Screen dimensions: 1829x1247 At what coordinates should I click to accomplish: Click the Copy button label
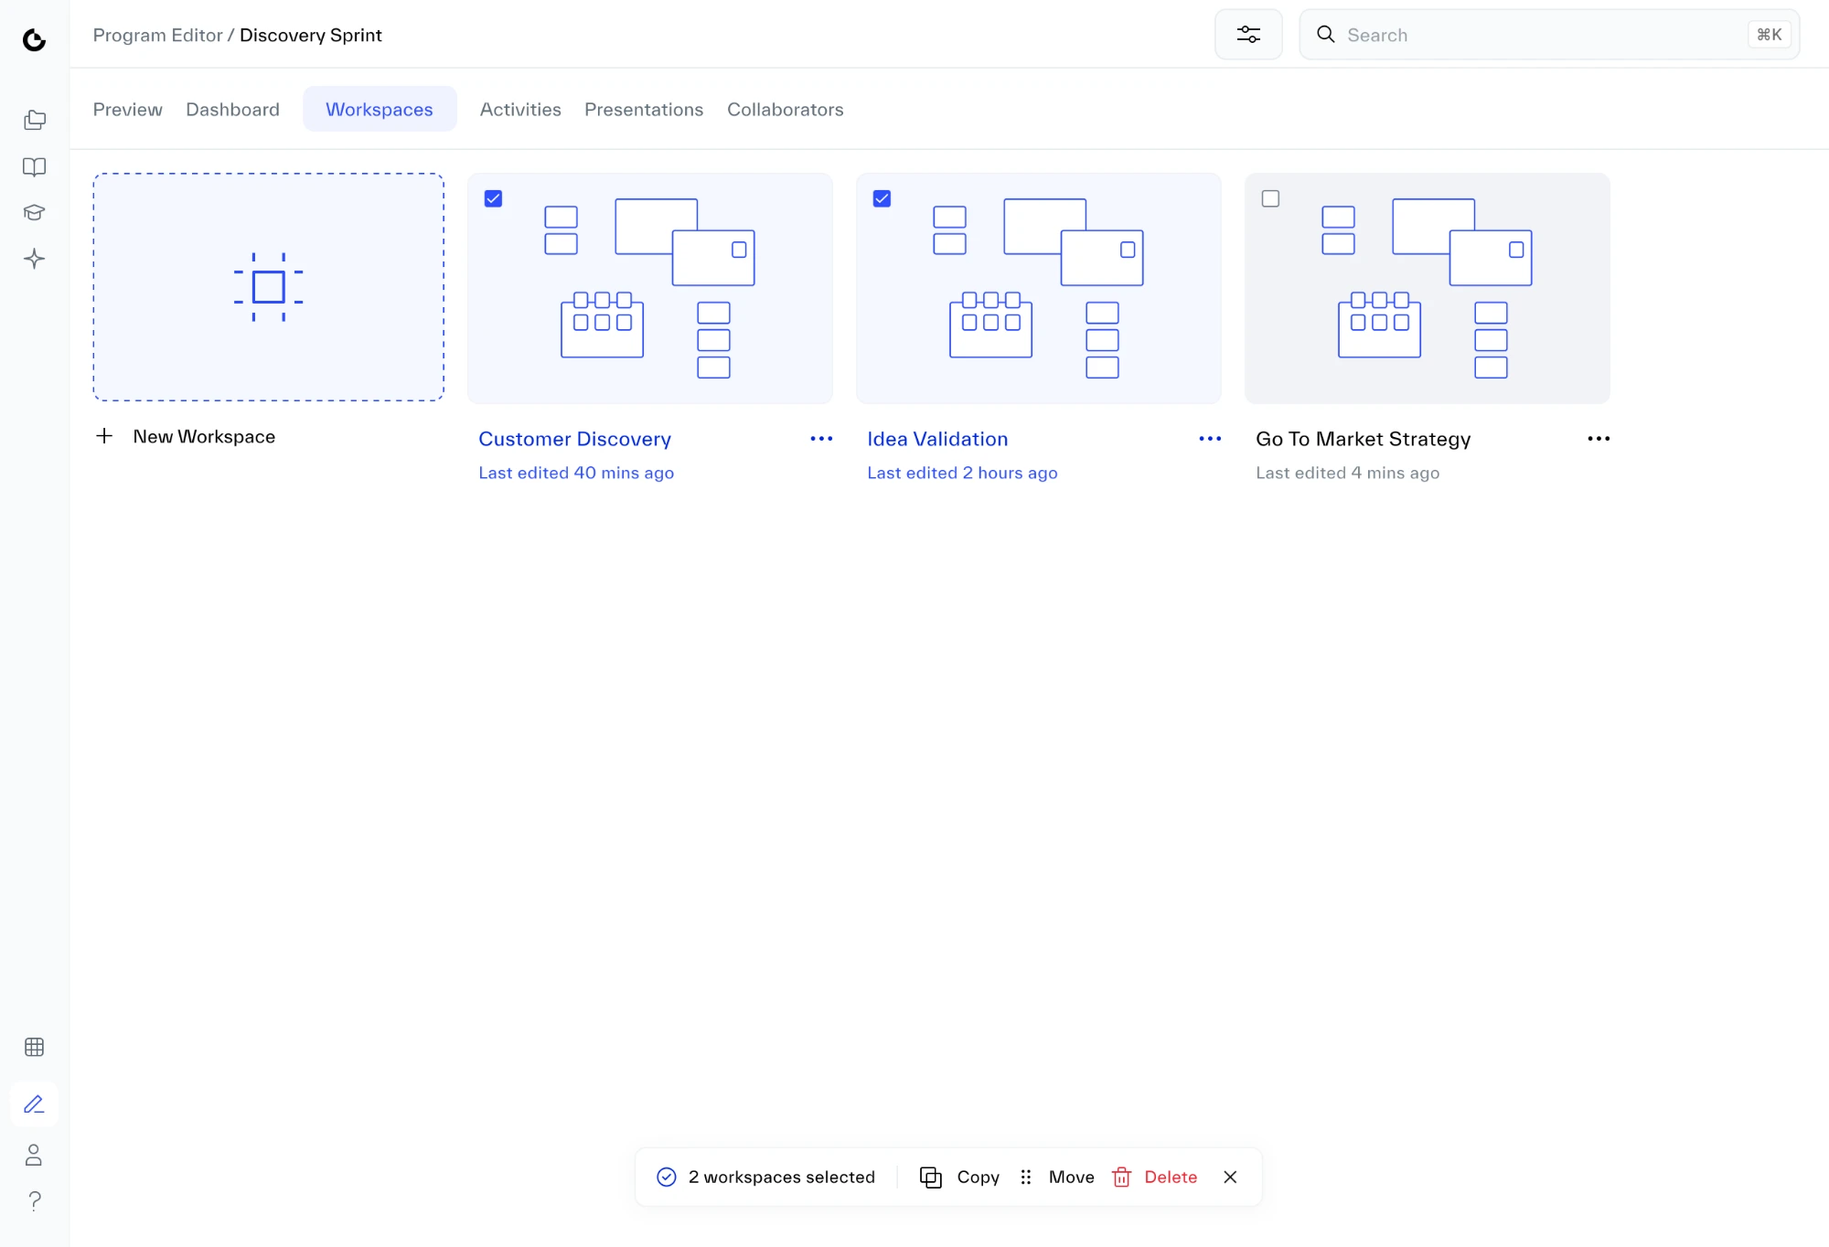coord(978,1177)
